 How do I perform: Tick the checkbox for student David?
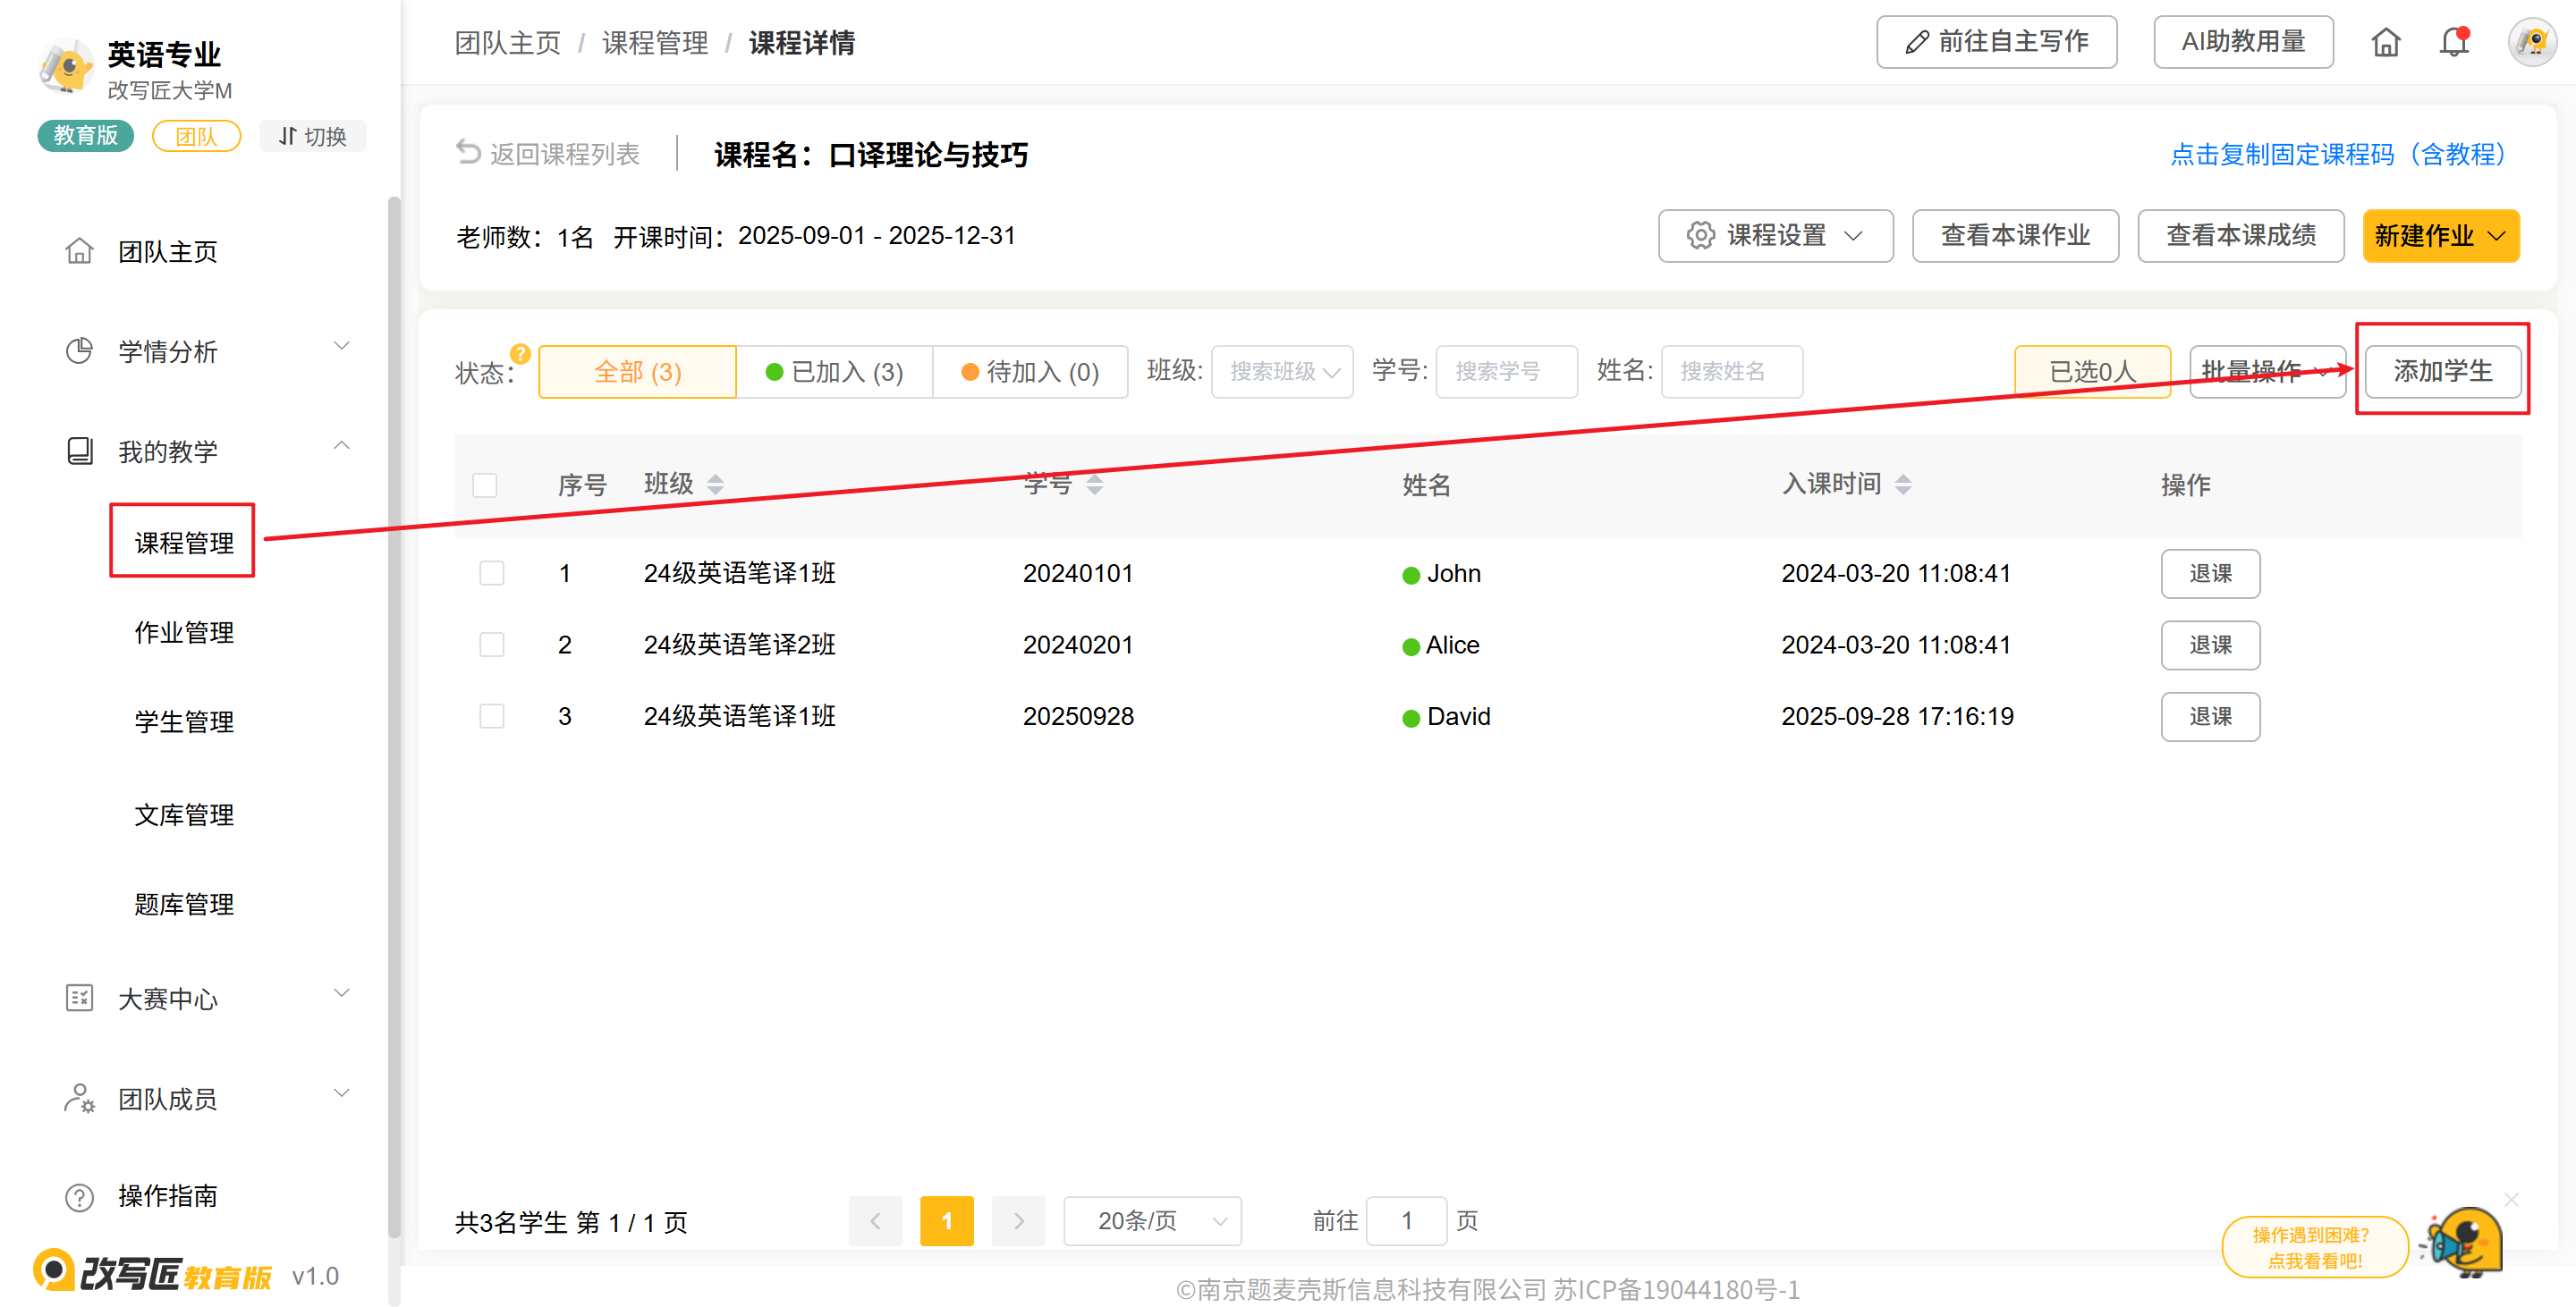491,716
